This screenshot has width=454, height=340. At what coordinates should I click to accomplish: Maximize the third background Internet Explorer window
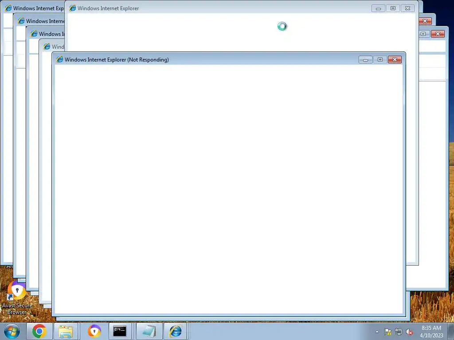point(423,34)
